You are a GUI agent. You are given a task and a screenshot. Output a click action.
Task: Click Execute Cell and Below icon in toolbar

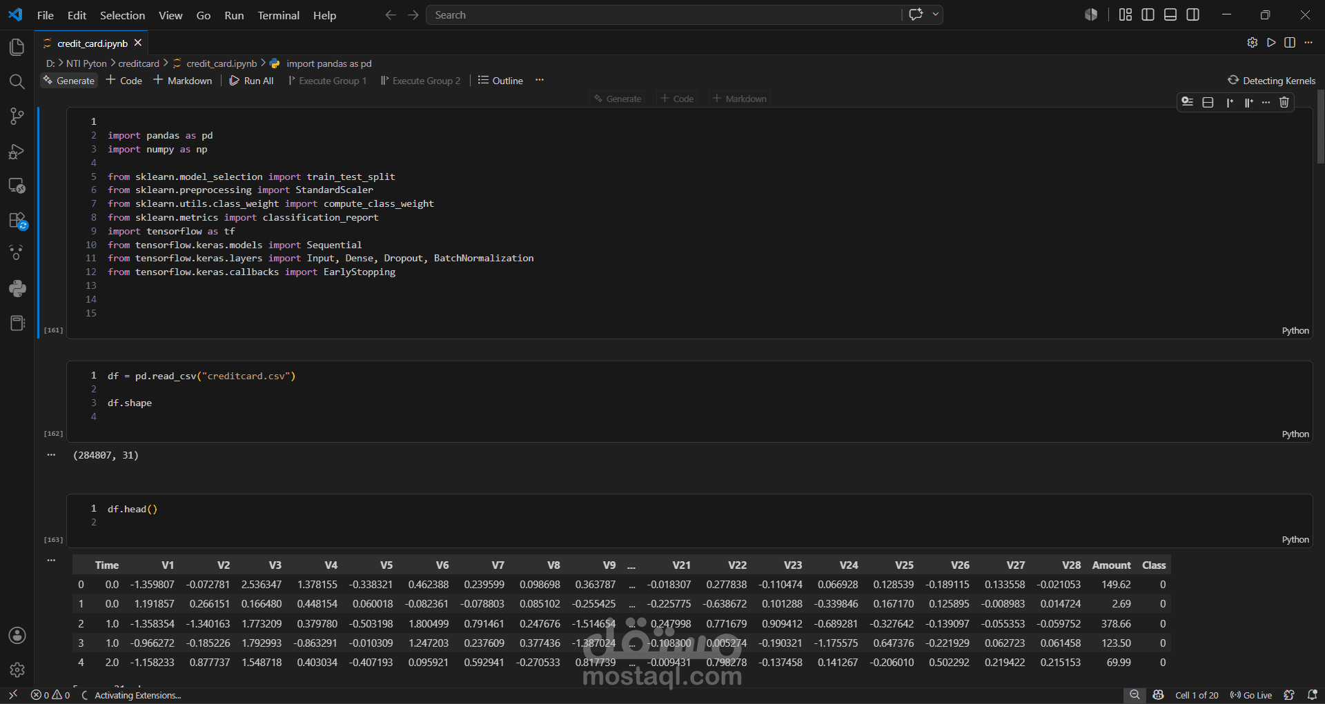1248,102
